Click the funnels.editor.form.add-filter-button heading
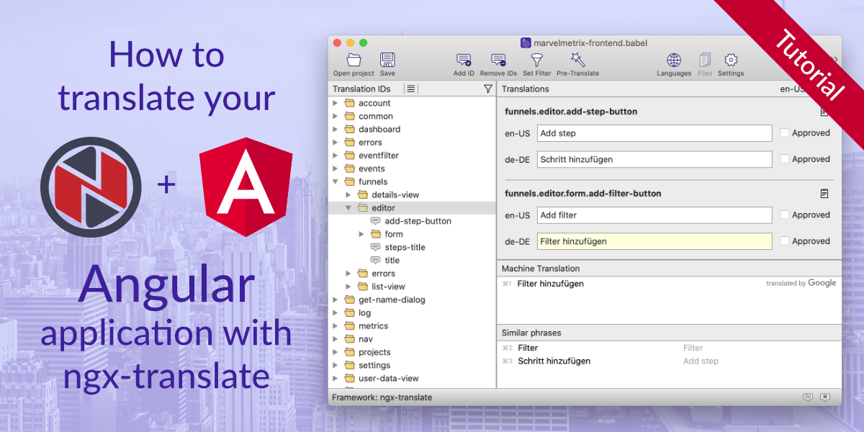Screen dimensions: 864x432 [x=582, y=194]
